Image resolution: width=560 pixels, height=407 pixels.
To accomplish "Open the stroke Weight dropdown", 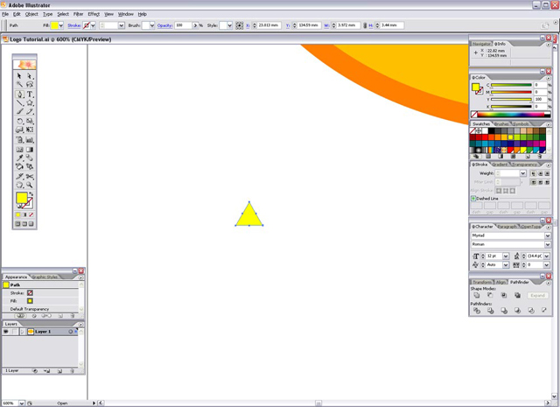I will tap(523, 173).
